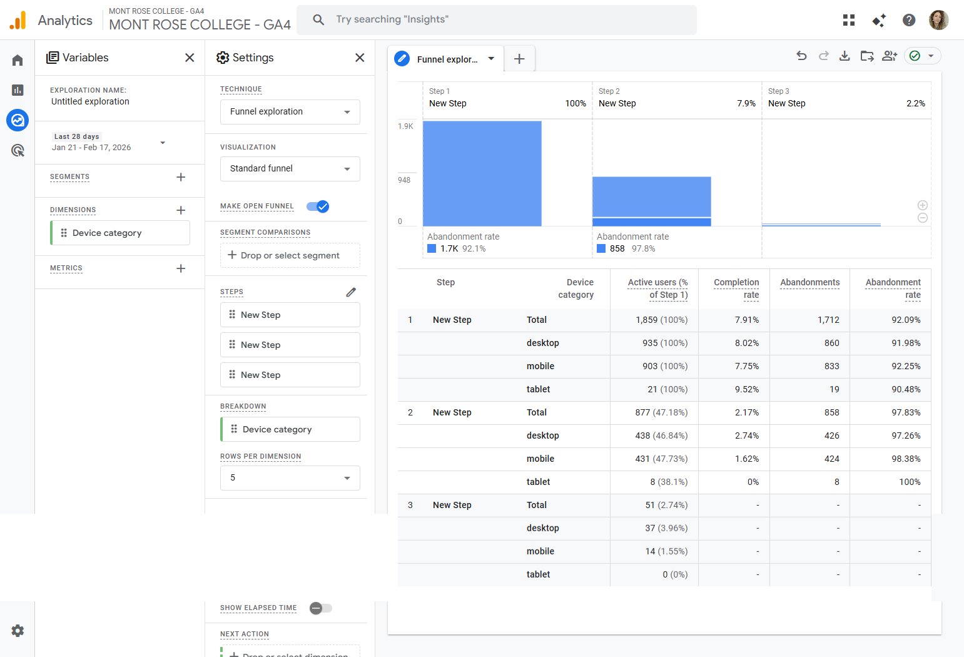The width and height of the screenshot is (964, 657).
Task: Open the Reports section in sidebar
Action: [x=18, y=90]
